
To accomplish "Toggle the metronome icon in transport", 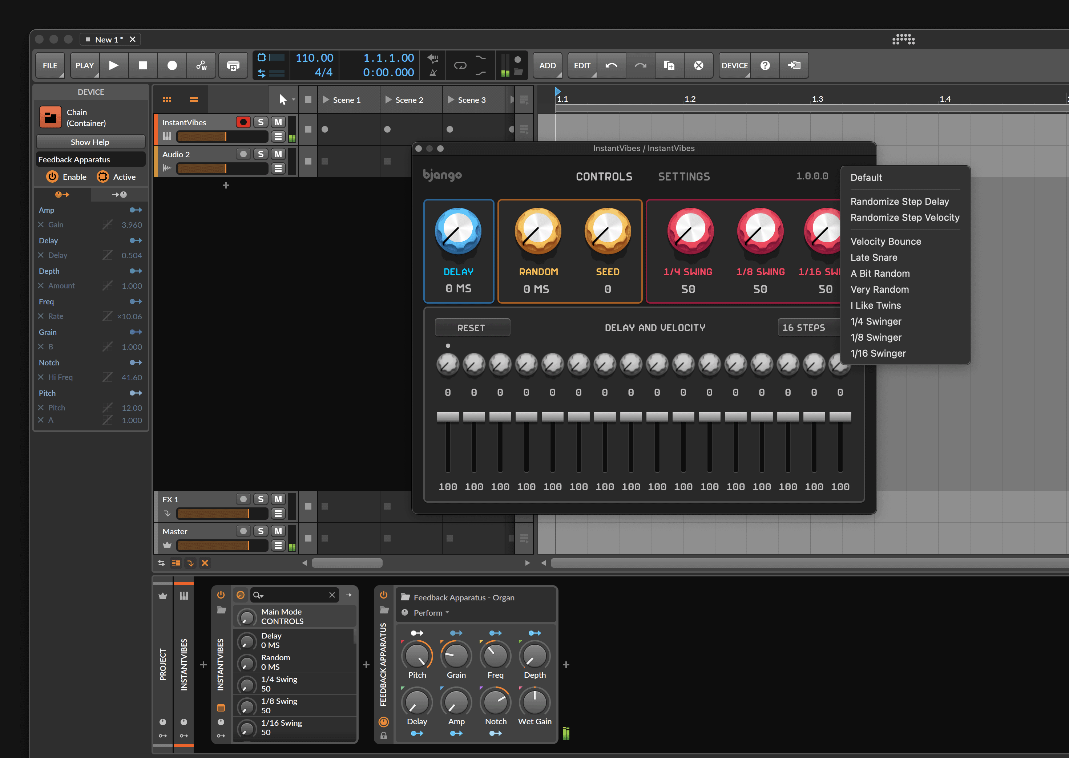I will point(433,73).
